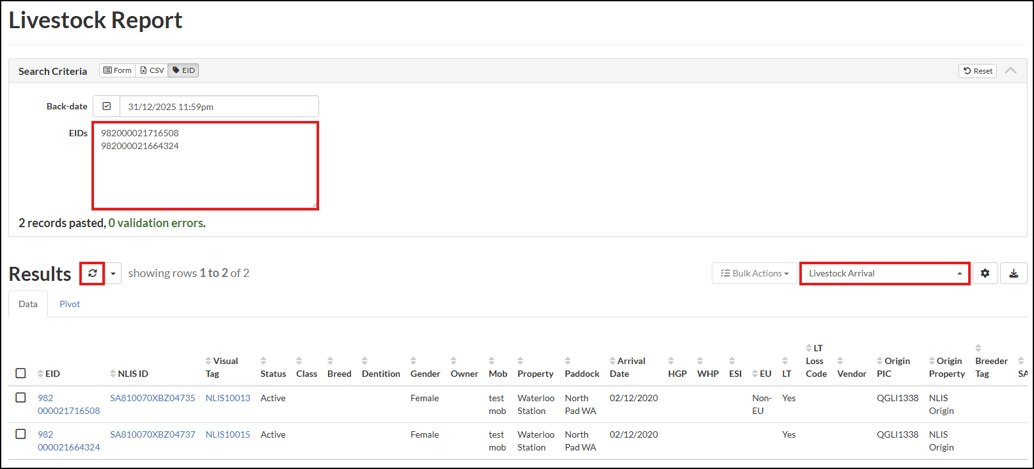Sort by the Gender column
The height and width of the screenshot is (469, 1034).
click(425, 367)
